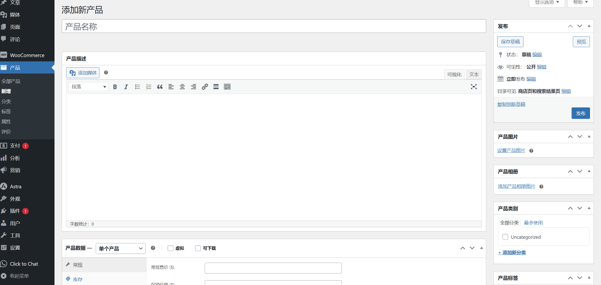
Task: Click the insert link icon
Action: [x=205, y=87]
